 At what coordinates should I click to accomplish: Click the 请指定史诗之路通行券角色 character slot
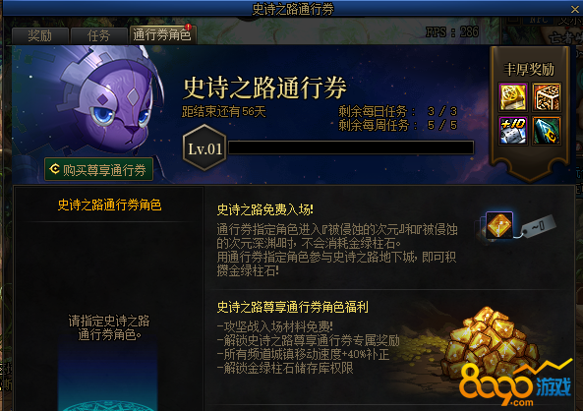click(108, 327)
